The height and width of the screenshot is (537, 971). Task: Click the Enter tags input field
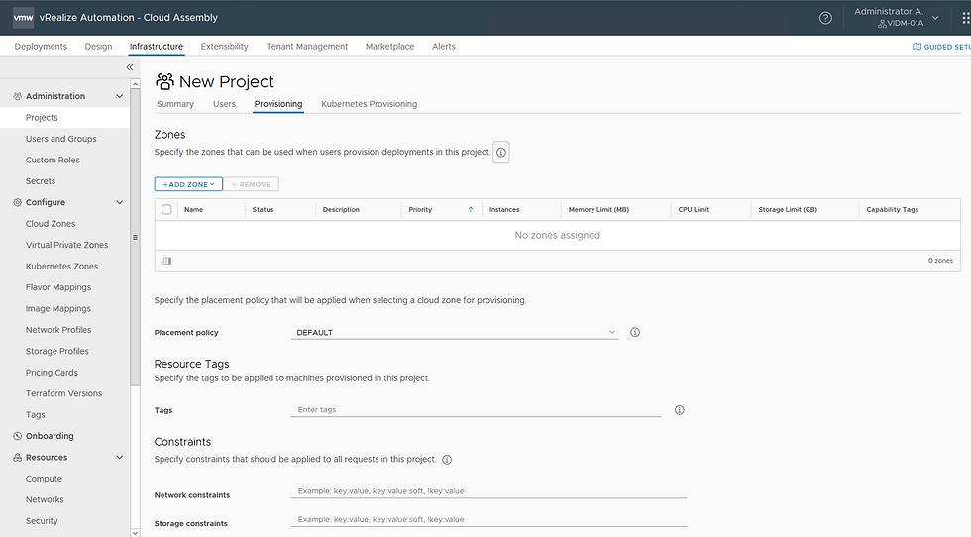coord(476,410)
